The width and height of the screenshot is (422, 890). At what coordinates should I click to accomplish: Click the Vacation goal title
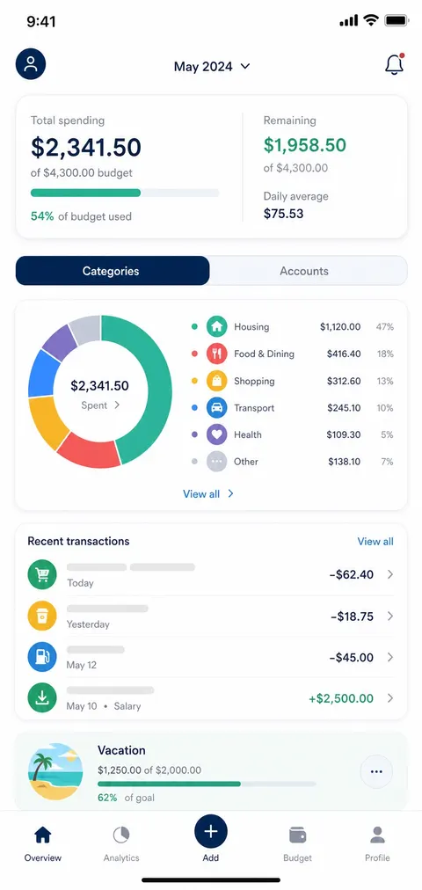click(121, 750)
